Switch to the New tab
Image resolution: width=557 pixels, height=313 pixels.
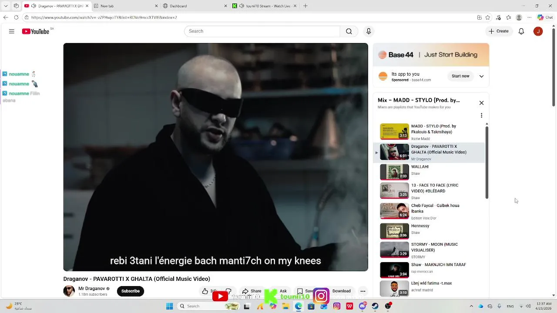pos(126,6)
